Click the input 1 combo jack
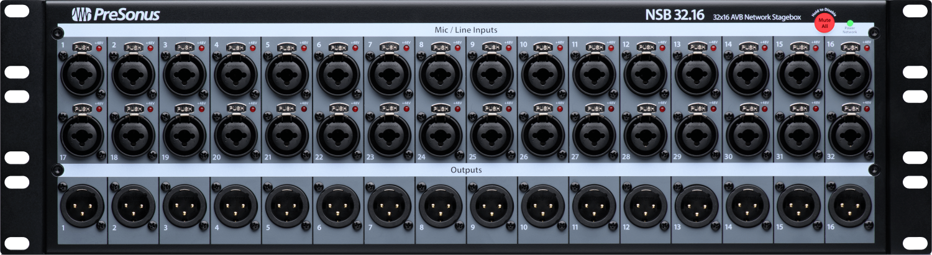The image size is (932, 255). [x=82, y=74]
